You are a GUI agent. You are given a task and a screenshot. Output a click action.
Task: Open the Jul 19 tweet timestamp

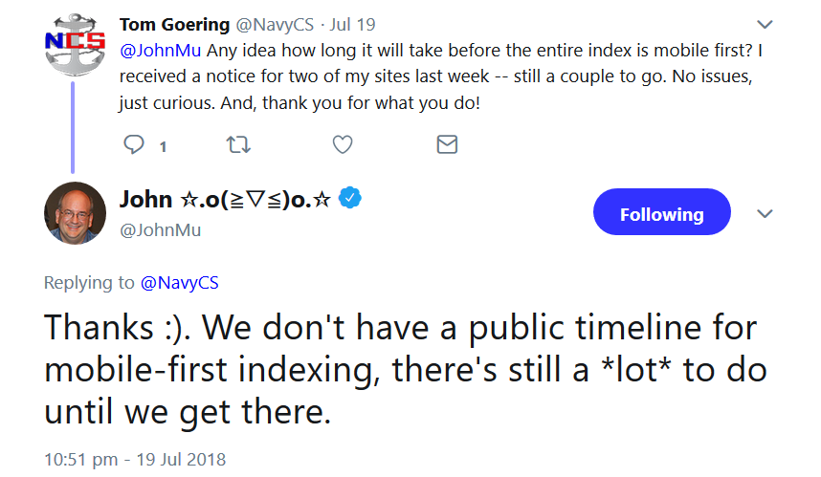(351, 24)
